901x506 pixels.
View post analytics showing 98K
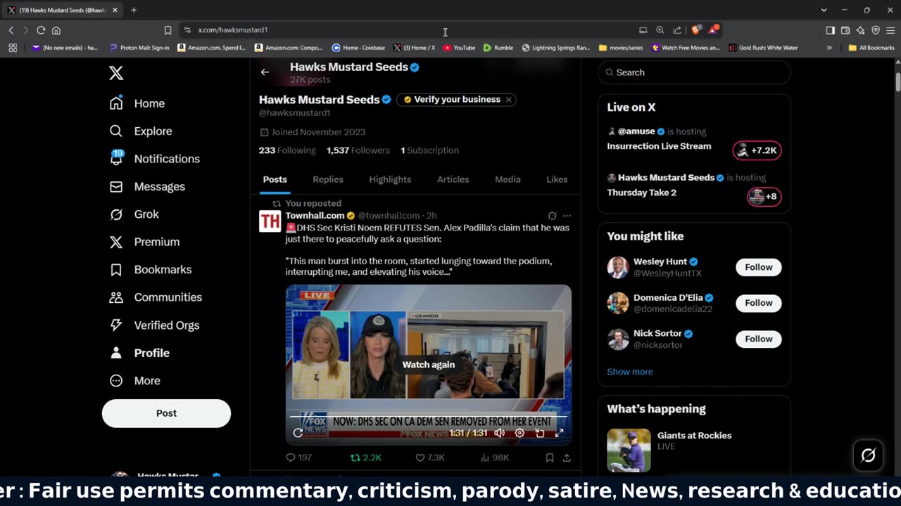[495, 458]
